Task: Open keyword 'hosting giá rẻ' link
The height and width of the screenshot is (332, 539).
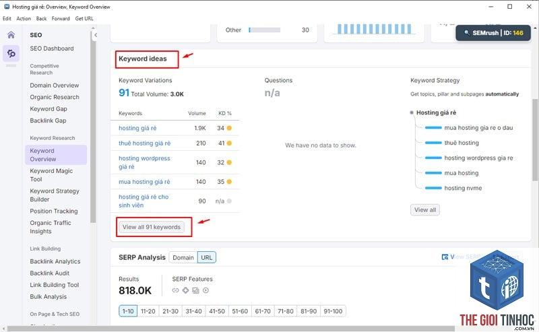Action: click(x=137, y=128)
